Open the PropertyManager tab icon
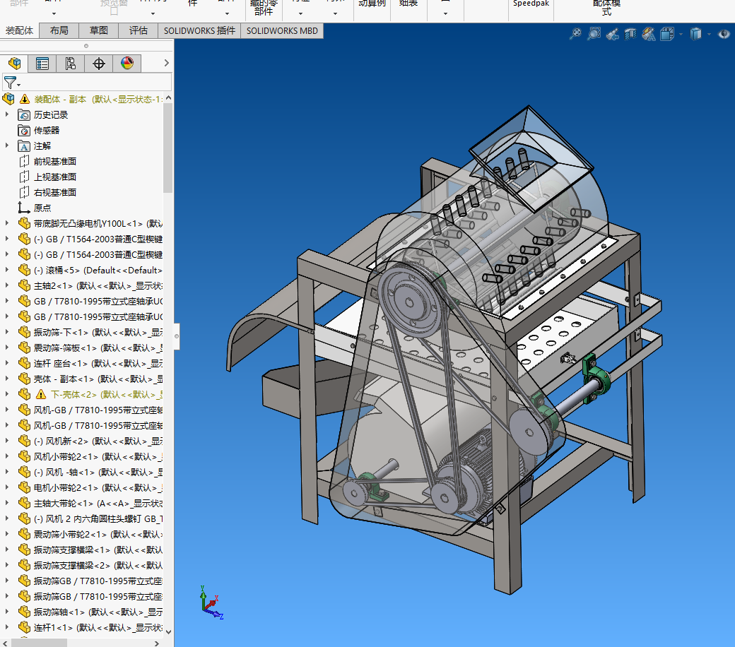Screen dimensions: 735x647 (x=42, y=64)
